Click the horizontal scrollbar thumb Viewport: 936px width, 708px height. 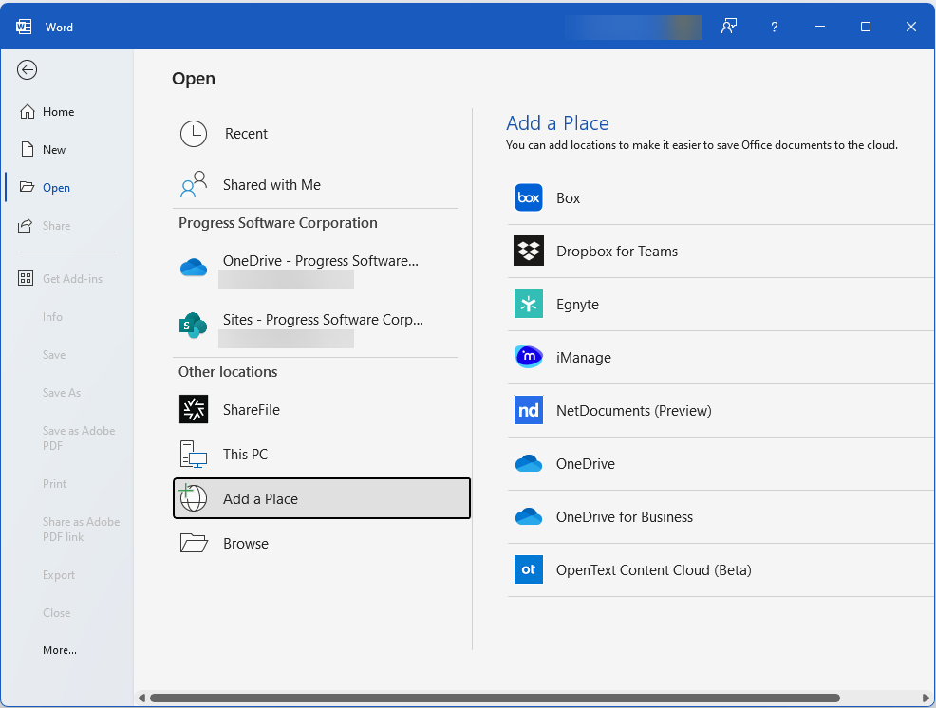pos(495,698)
